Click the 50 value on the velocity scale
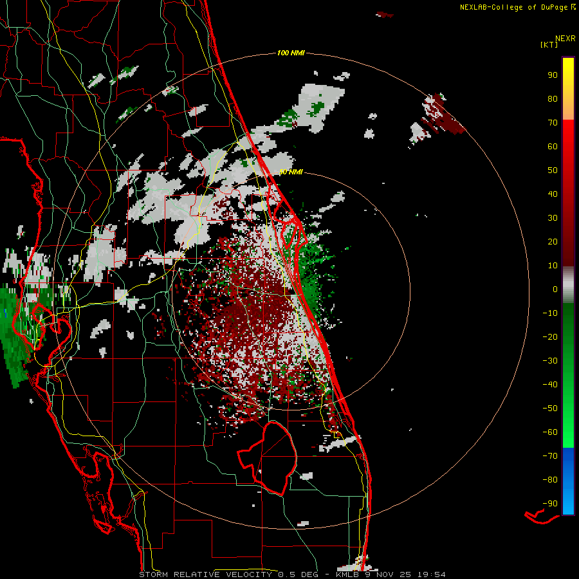 click(553, 170)
